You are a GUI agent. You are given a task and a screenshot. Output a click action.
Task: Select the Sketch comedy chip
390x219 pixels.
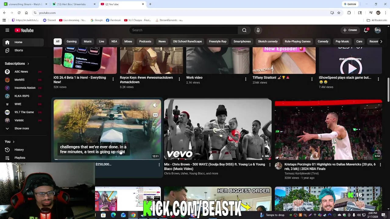pos(268,41)
